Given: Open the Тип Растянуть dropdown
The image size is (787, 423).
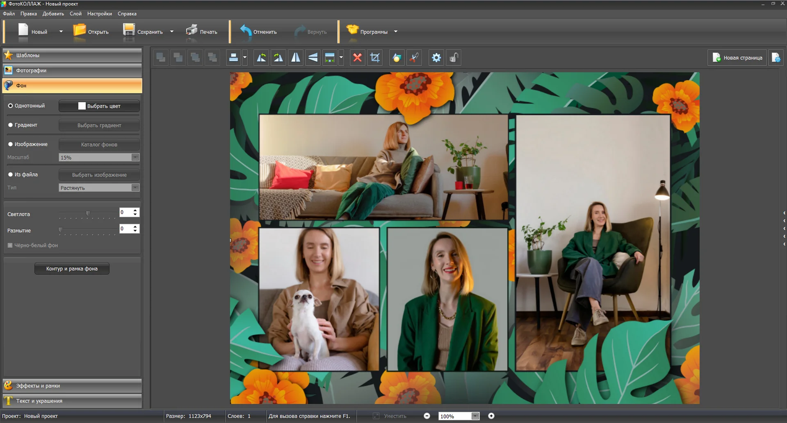Looking at the screenshot, I should pos(135,188).
